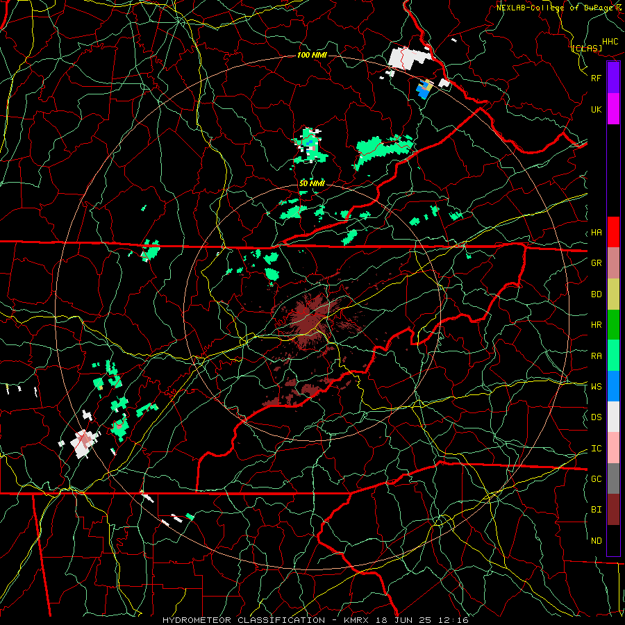Click the DS legend label
This screenshot has width=625, height=625.
tap(597, 417)
